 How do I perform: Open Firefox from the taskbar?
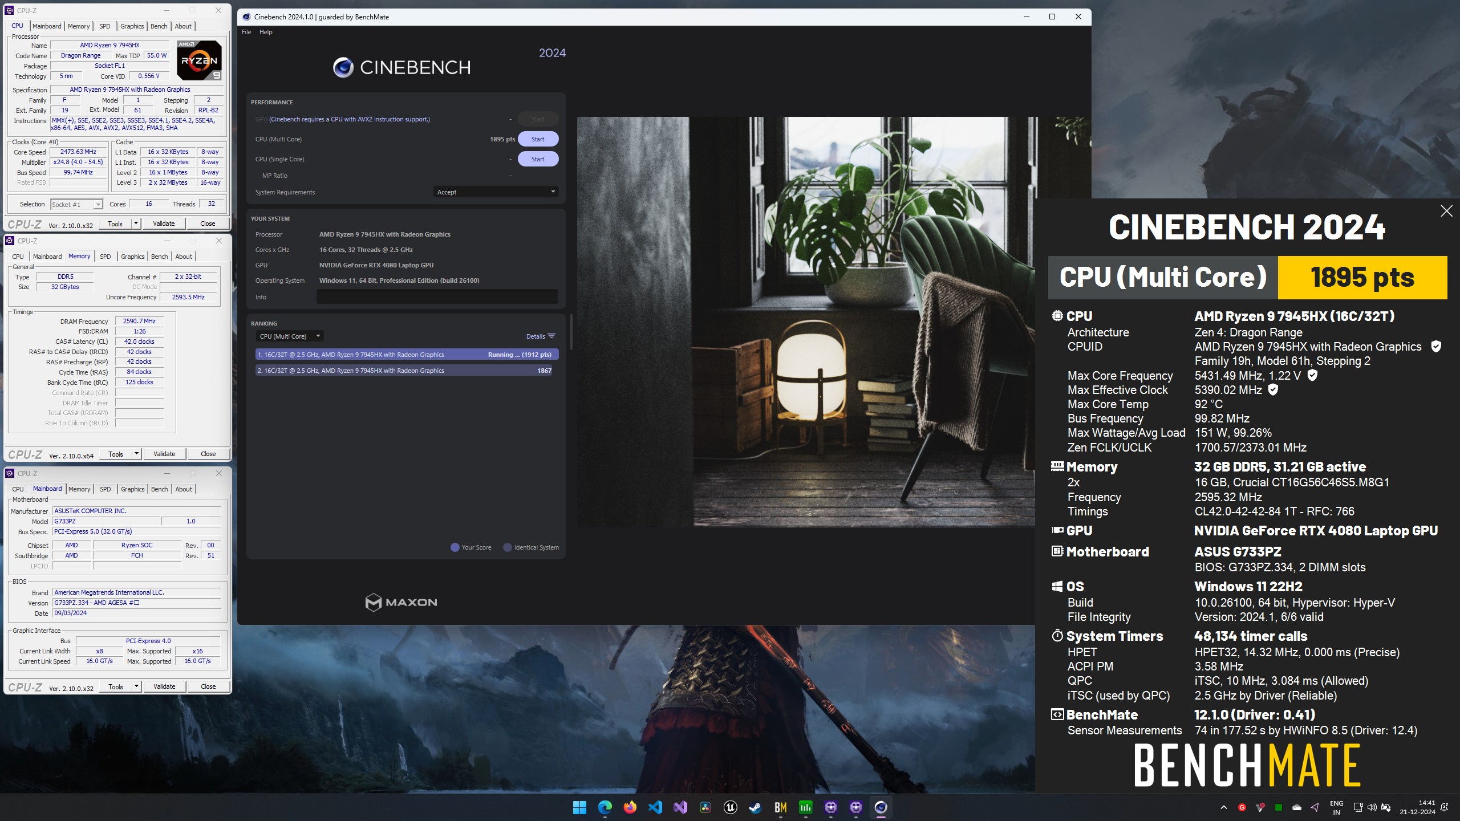click(630, 807)
